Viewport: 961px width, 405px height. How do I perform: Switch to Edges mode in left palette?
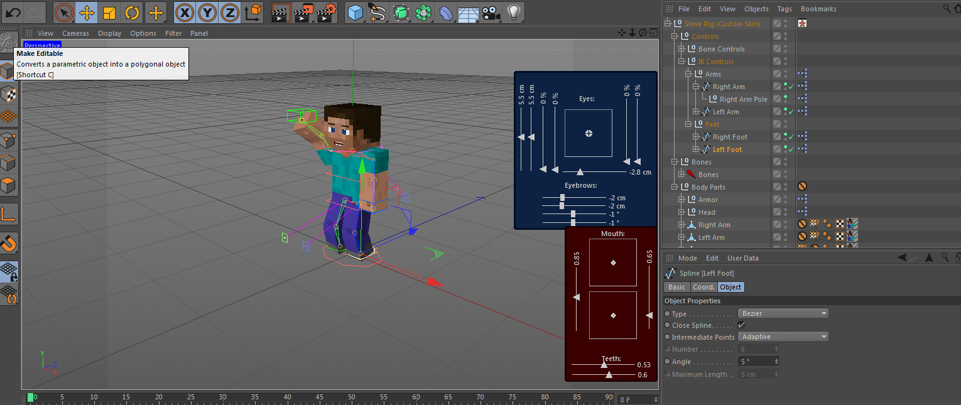click(x=9, y=163)
